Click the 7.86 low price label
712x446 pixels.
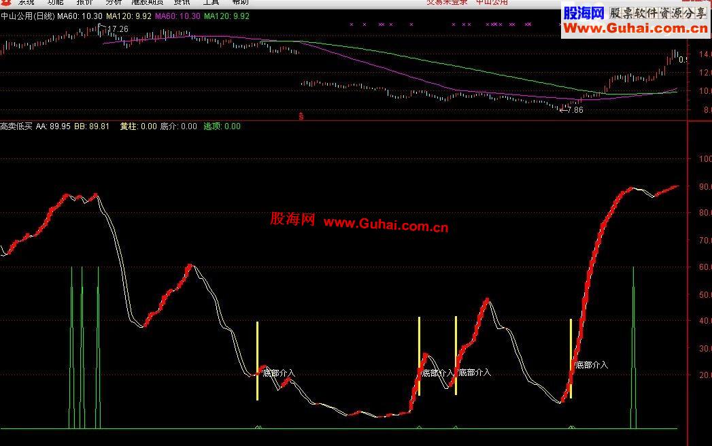pyautogui.click(x=575, y=110)
